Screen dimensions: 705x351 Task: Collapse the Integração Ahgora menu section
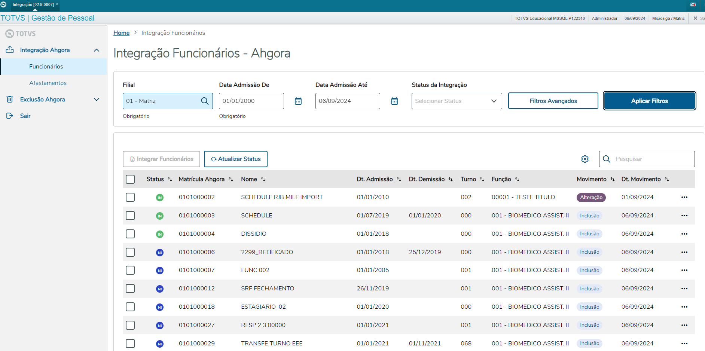tap(97, 50)
